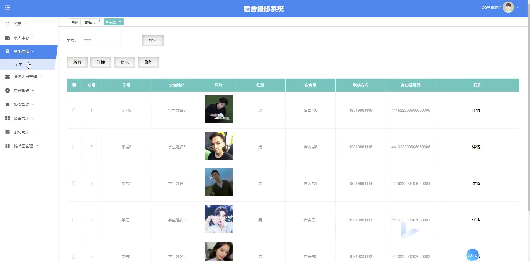
Task: Click the 学号 column header
Action: 126,85
